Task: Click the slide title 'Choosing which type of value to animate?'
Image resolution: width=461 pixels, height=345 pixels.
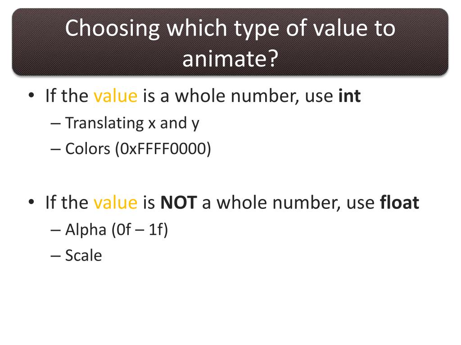Action: 230,43
